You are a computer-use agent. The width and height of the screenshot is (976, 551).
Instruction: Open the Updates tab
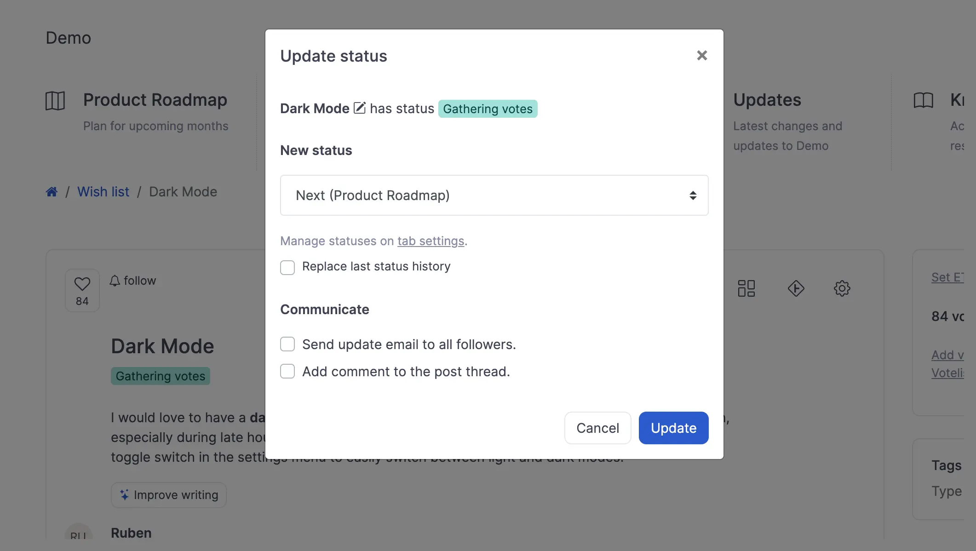[x=767, y=100]
